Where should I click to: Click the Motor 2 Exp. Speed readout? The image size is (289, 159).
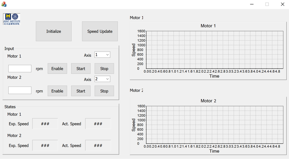45,145
